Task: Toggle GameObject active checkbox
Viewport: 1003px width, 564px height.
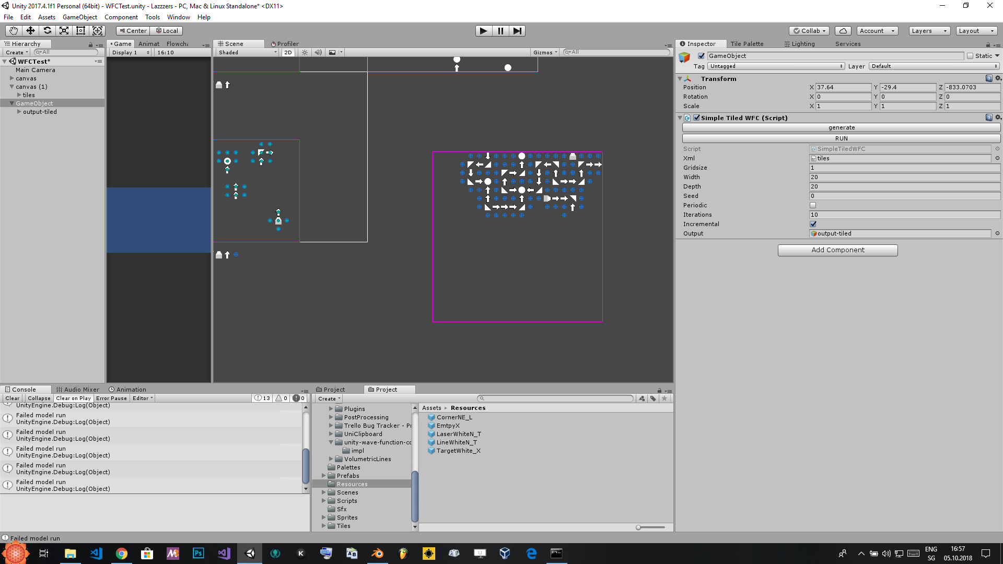Action: point(702,56)
